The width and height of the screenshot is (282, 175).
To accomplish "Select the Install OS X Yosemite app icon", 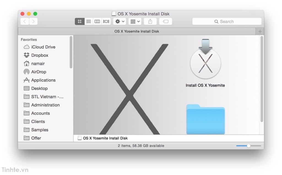I will pos(205,59).
